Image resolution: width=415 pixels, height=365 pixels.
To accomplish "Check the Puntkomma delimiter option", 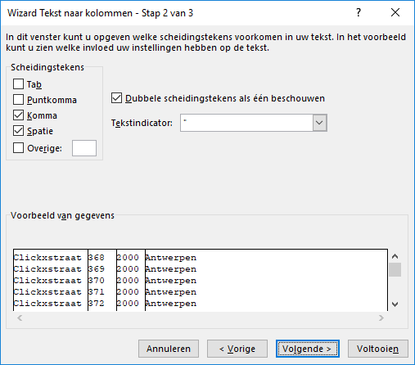I will click(18, 100).
